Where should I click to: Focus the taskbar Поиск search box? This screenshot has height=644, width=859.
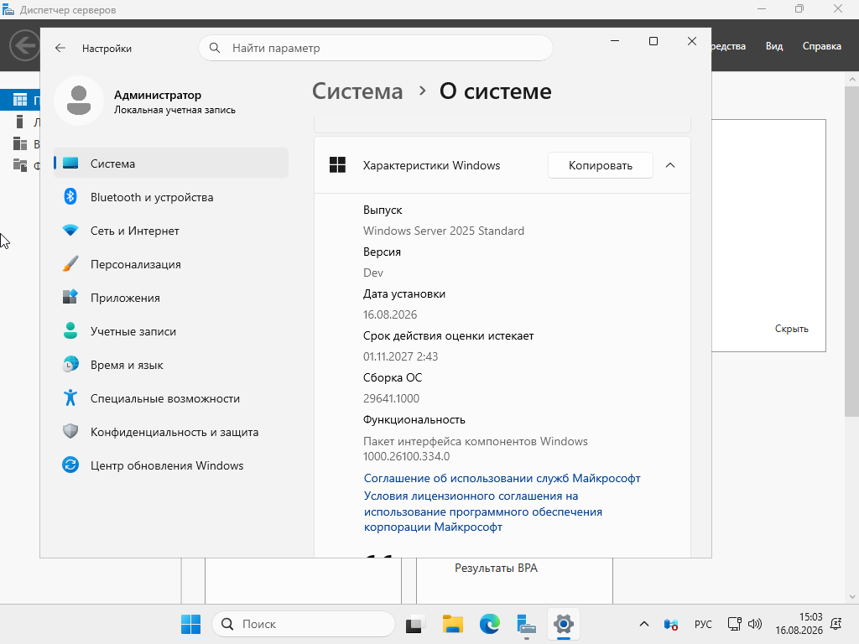click(304, 624)
